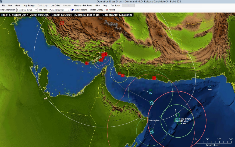The width and height of the screenshot is (235, 147).
Task: Click the '15 kts' speed label
Action: pos(183,123)
